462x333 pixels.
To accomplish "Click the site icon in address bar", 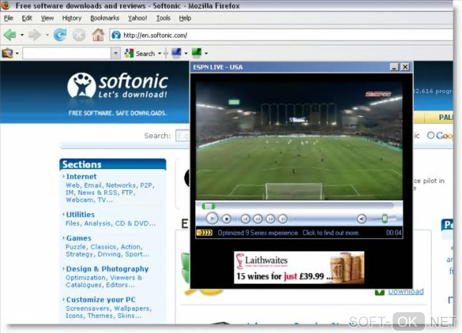I will coord(116,35).
